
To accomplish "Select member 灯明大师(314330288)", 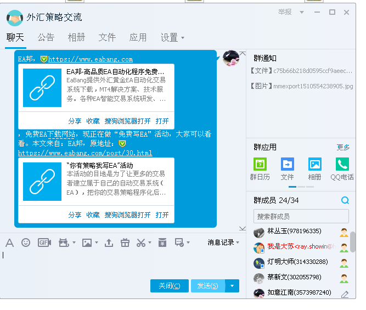I will coord(297,262).
